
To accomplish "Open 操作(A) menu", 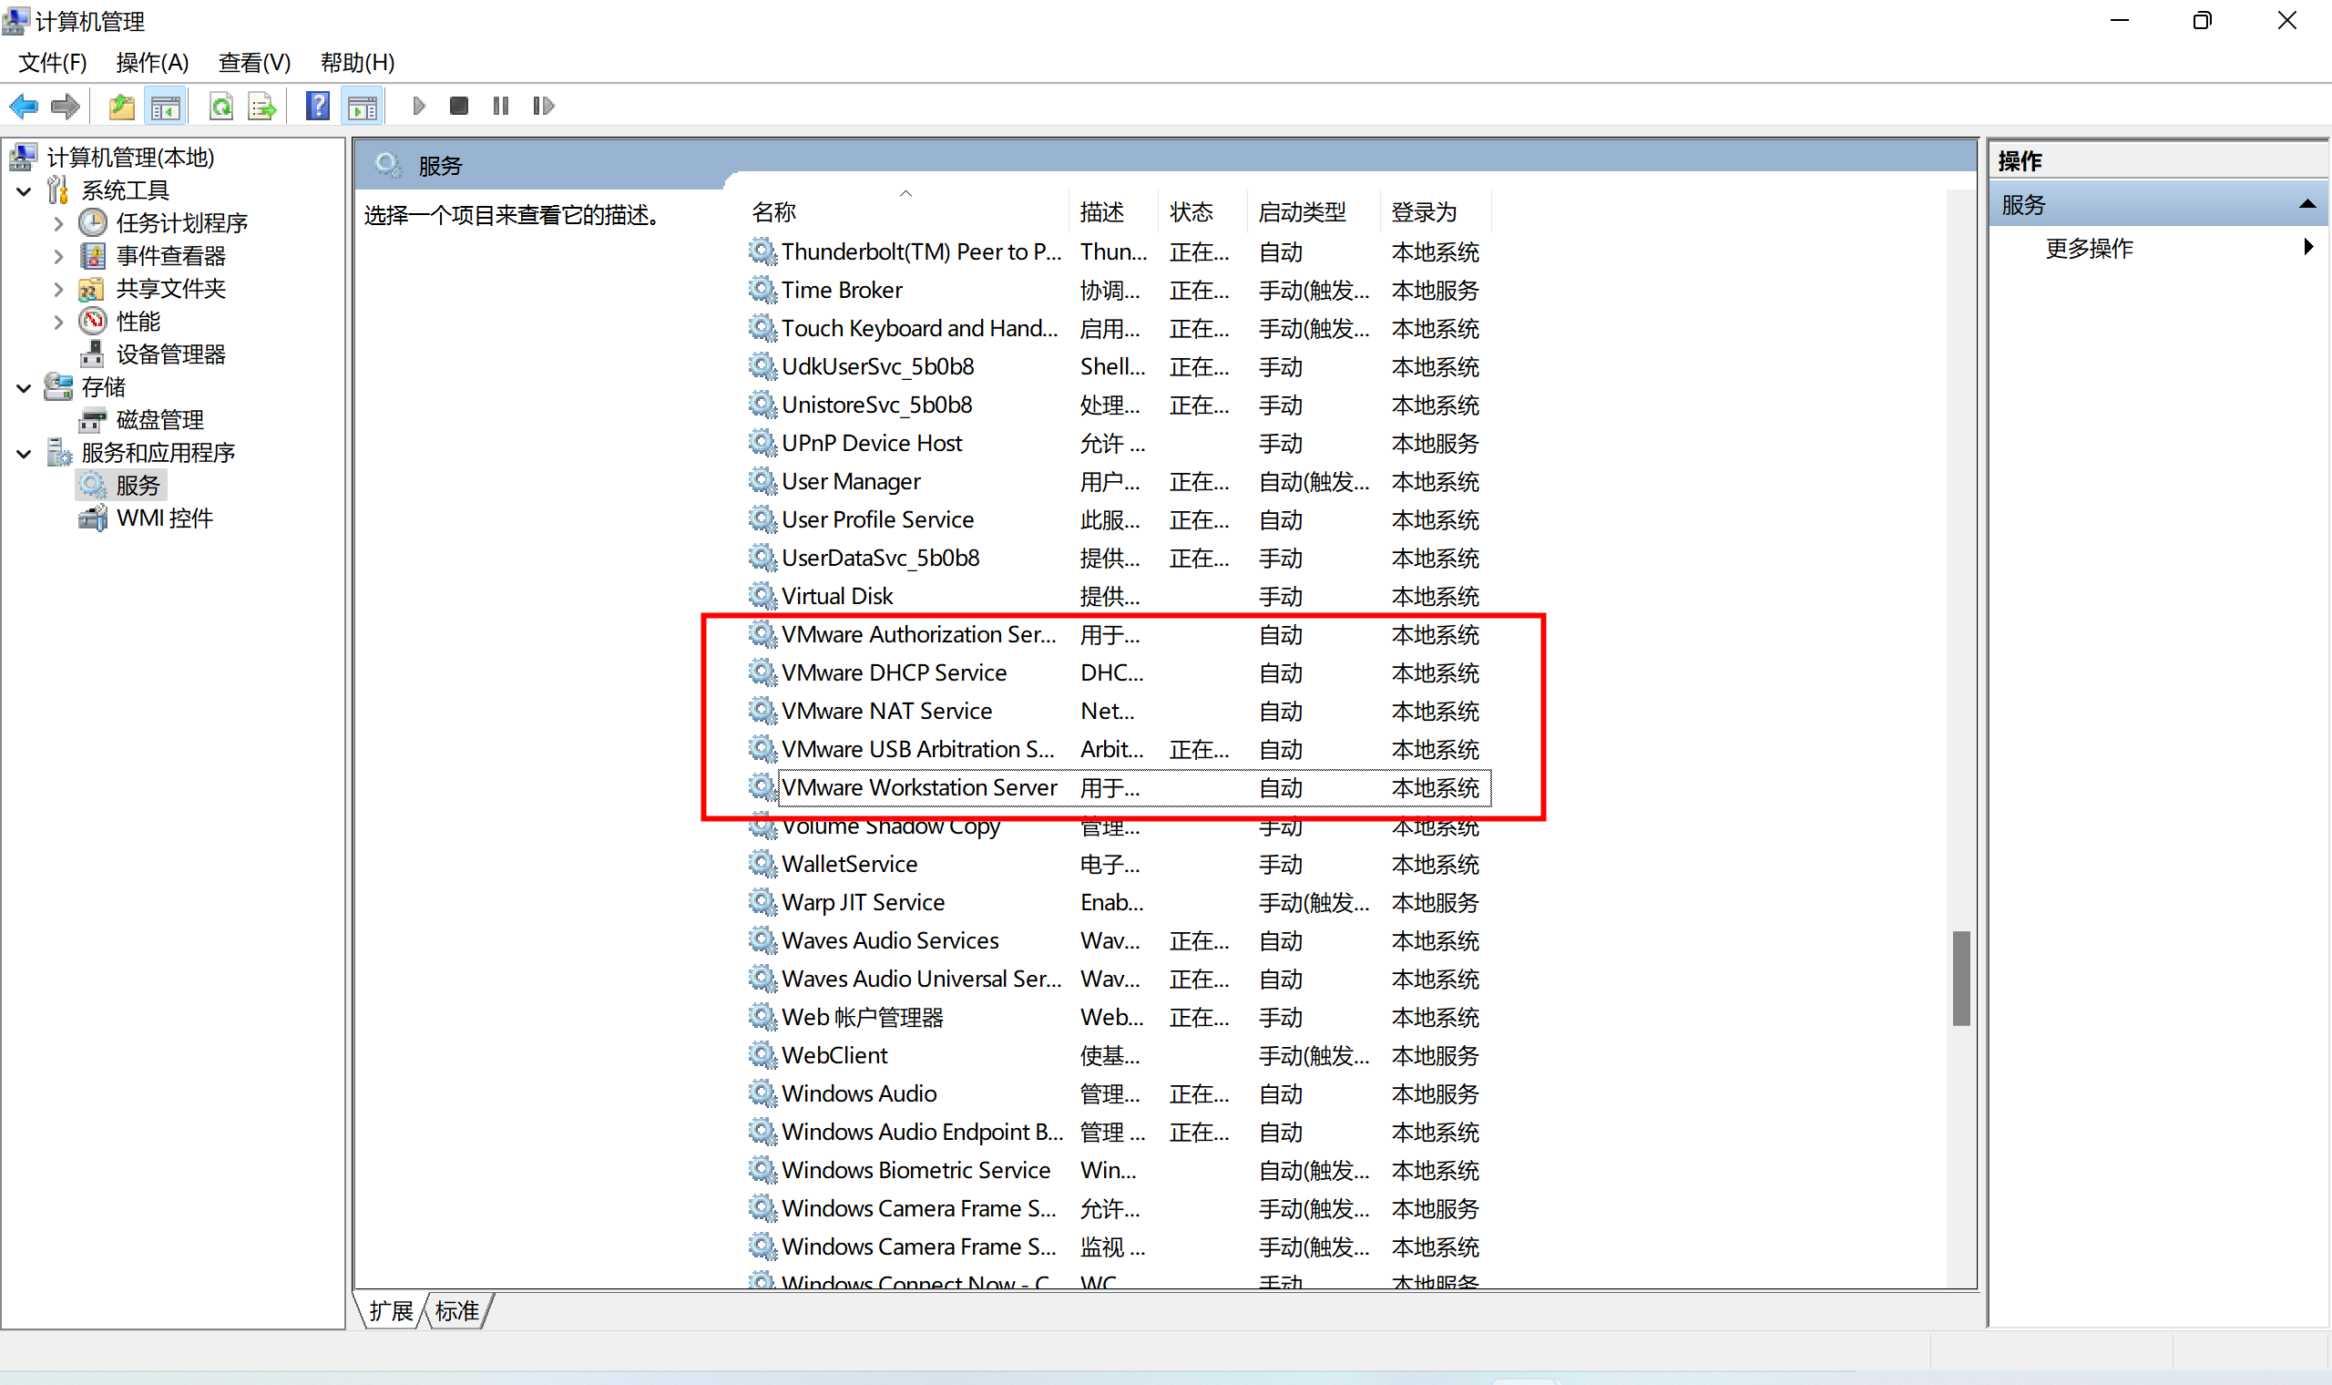I will (148, 61).
